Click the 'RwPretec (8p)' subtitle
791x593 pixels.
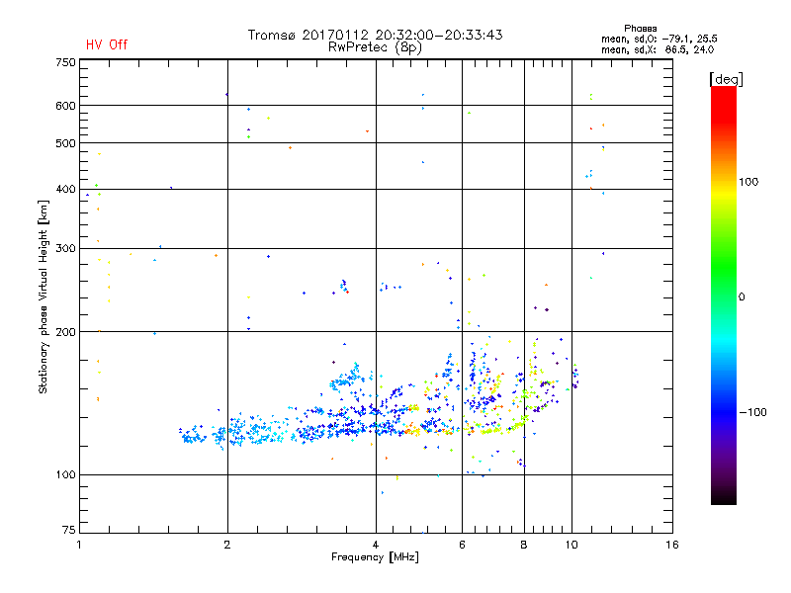pyautogui.click(x=375, y=47)
